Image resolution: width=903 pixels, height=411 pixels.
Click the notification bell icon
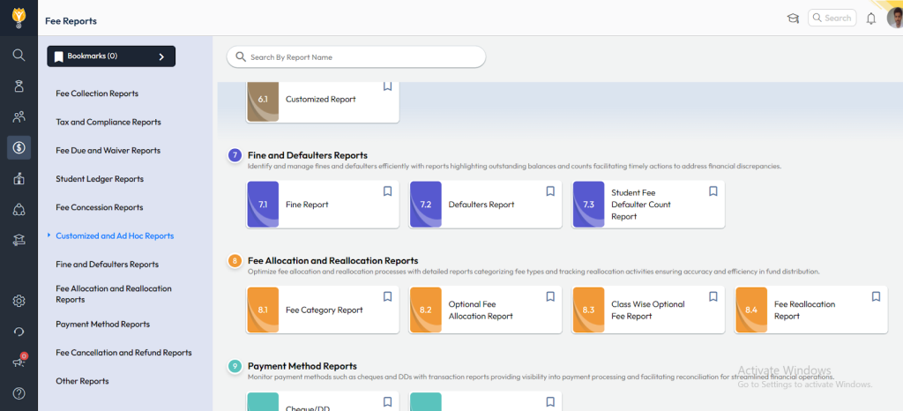[871, 18]
